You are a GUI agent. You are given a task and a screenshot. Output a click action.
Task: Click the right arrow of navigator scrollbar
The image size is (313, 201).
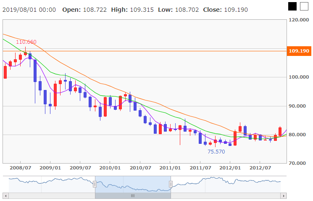pos(284,196)
